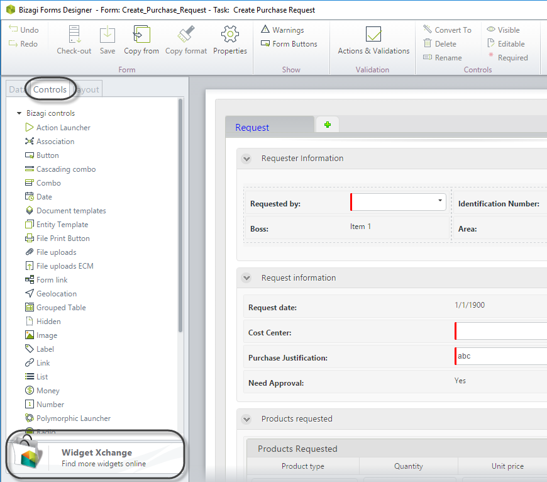Select the Grouped Table control
This screenshot has height=482, width=547.
(x=55, y=308)
